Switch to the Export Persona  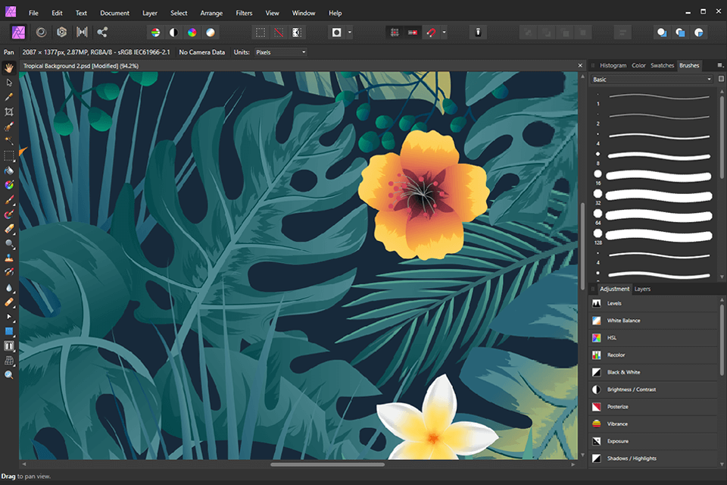102,32
